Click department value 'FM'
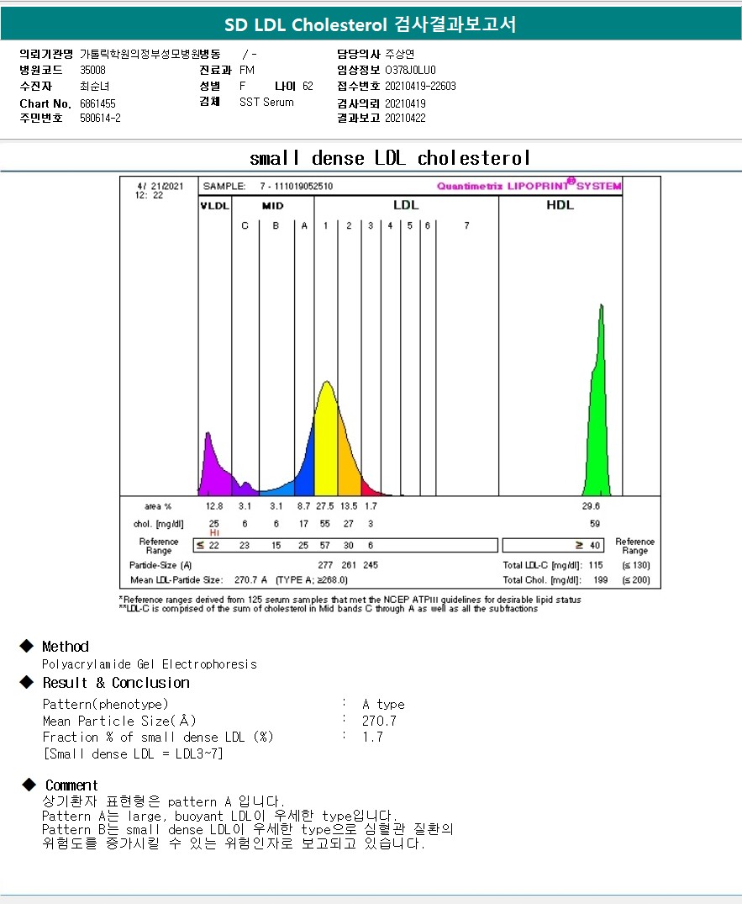Screen dimensions: 742x904 click(x=246, y=71)
